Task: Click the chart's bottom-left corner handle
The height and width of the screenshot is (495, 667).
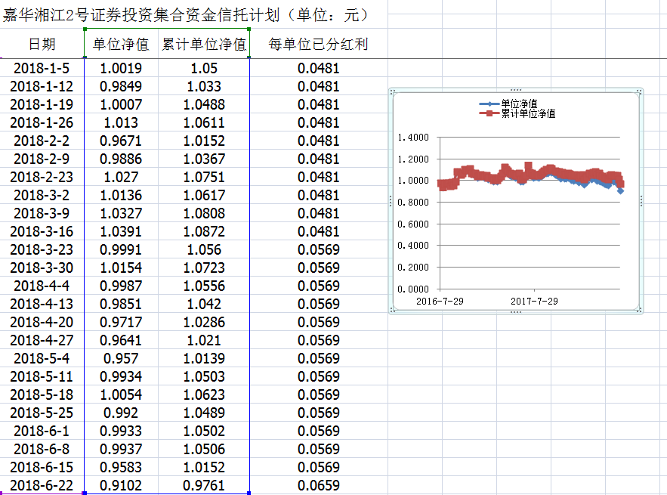Action: tap(392, 309)
